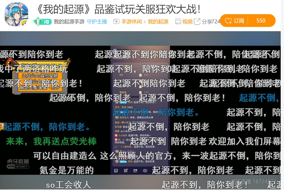Click the apps grid icon with red dot
This screenshot has width=284, height=190.
[x=126, y=170]
